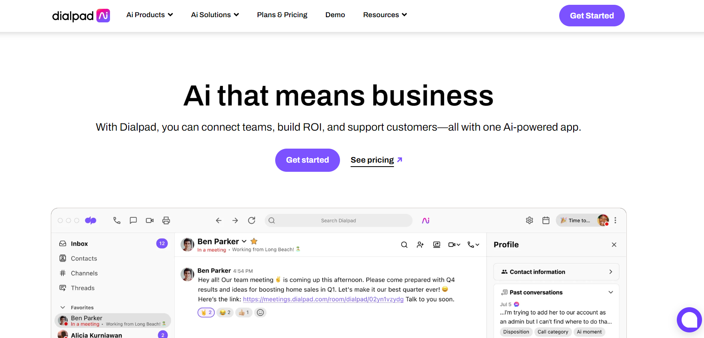Viewport: 704px width, 338px height.
Task: Toggle the laughing emoji reaction
Action: [x=225, y=312]
